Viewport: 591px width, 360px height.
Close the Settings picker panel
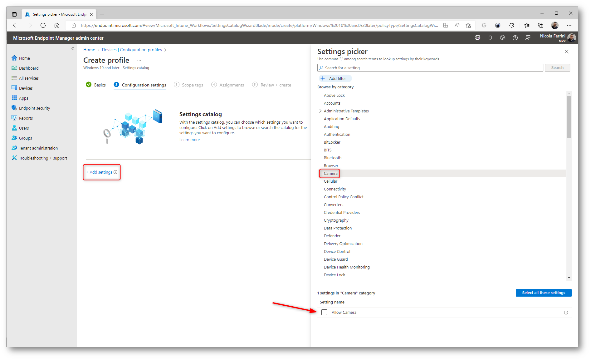pos(567,52)
